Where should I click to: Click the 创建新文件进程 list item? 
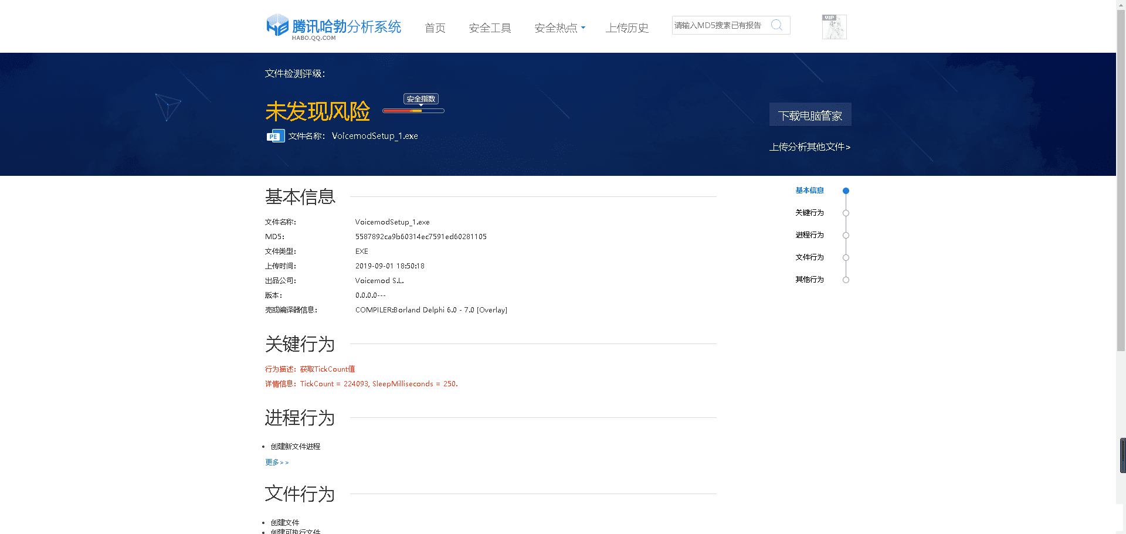[x=296, y=447]
